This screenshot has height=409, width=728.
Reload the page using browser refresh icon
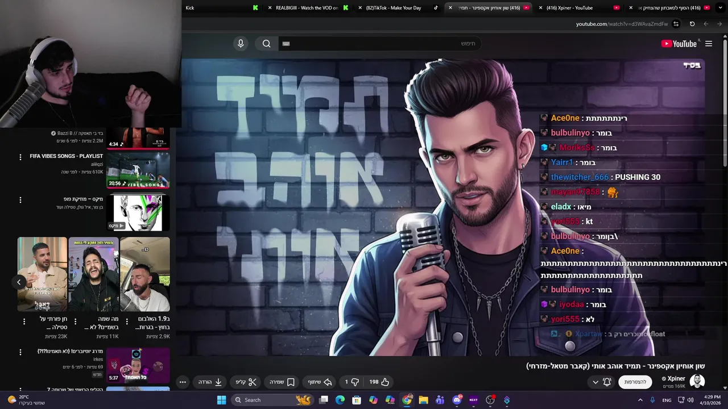click(x=692, y=24)
